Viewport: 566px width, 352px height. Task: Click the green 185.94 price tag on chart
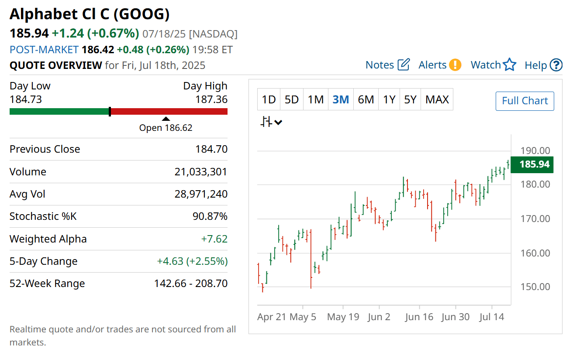pyautogui.click(x=532, y=165)
